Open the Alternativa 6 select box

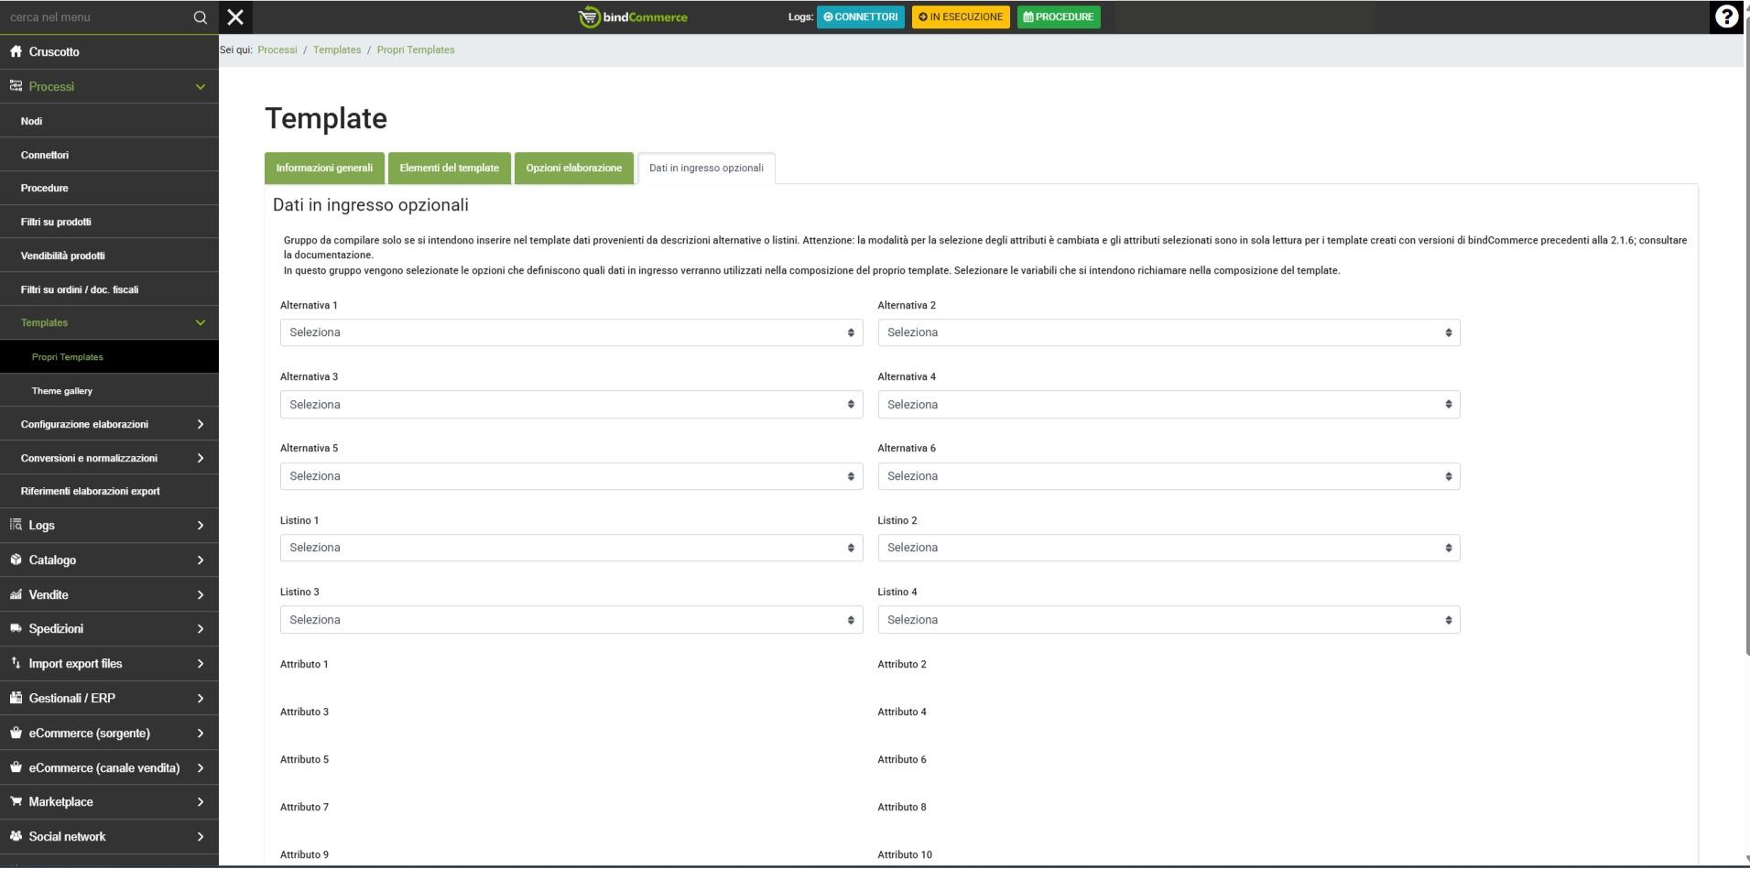1168,476
